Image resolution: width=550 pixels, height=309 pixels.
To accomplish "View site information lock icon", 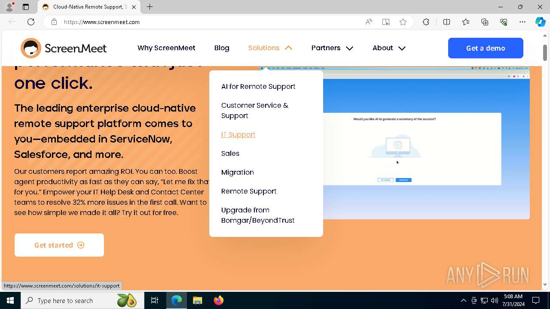I will [54, 22].
